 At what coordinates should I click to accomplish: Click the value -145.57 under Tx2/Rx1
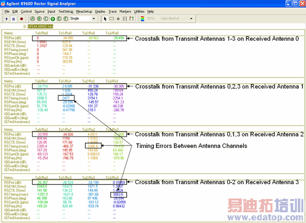93,102
